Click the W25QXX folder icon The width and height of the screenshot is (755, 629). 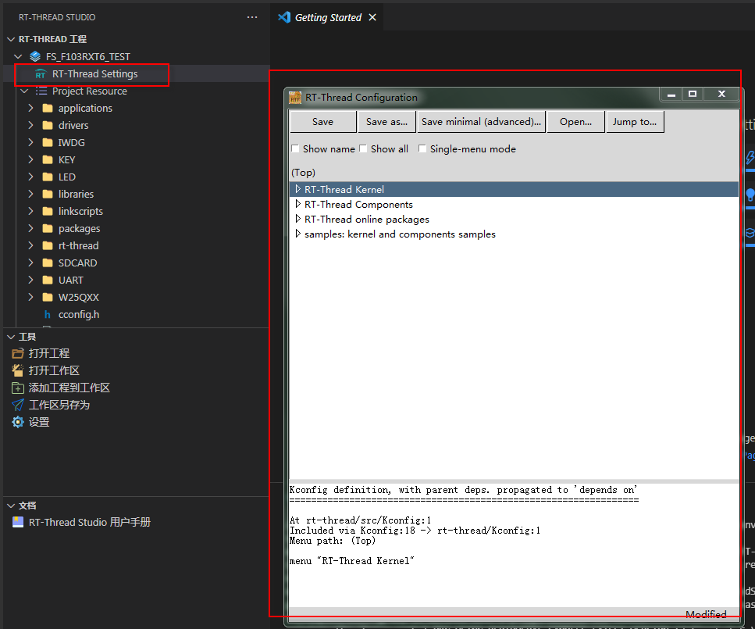tap(48, 298)
